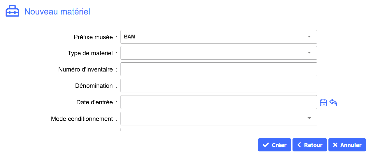The height and width of the screenshot is (156, 372).
Task: Click the Mode conditionnement label text
Action: point(82,119)
